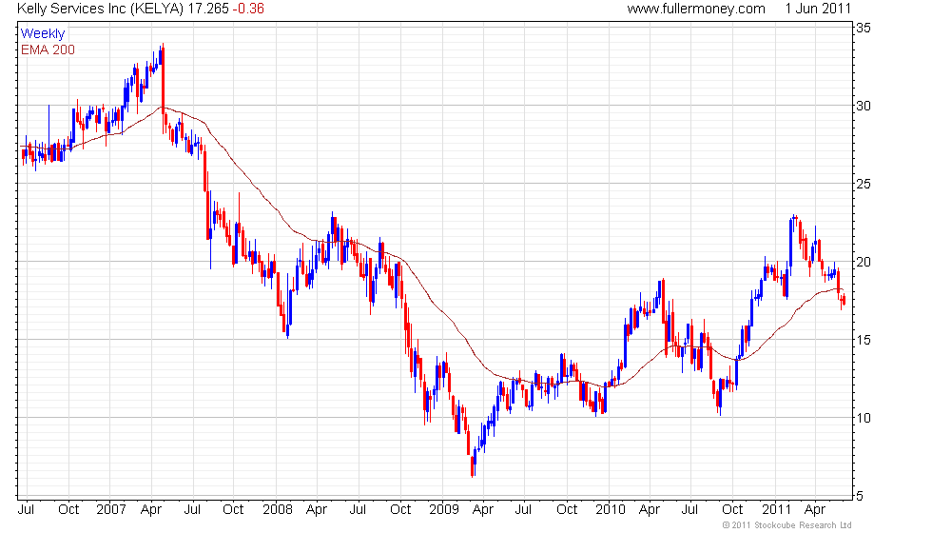This screenshot has height=533, width=932.
Task: Click the 1 Jun 2011 date label
Action: (x=818, y=9)
